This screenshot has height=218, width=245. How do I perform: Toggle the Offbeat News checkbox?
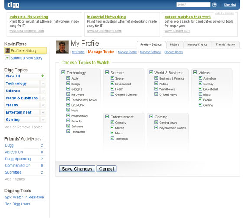point(156,94)
